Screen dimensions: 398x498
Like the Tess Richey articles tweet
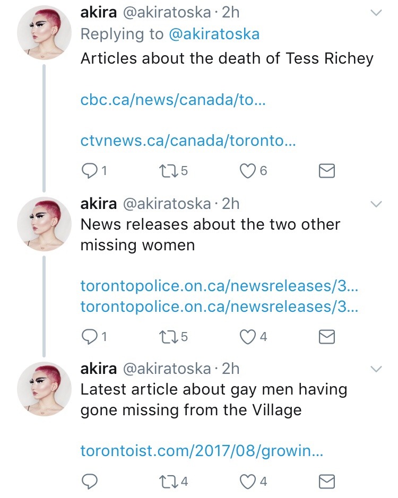[x=247, y=171]
